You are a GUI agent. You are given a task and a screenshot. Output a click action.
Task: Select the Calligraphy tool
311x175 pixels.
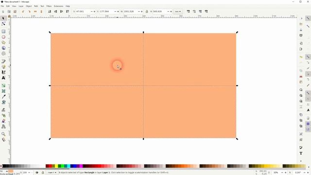pyautogui.click(x=3, y=72)
